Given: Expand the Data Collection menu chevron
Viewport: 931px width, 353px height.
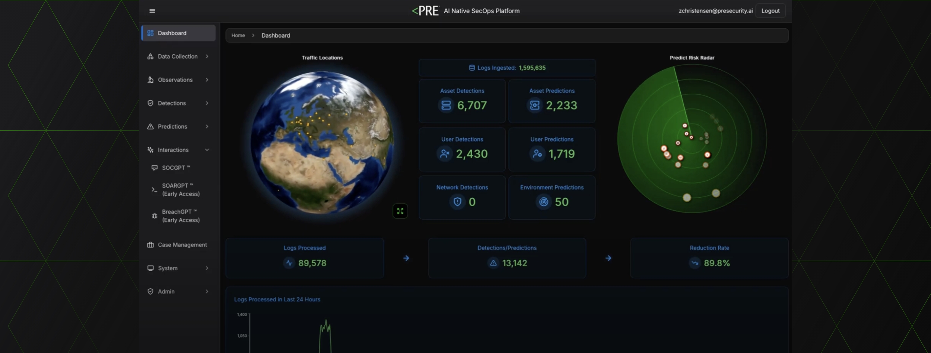Looking at the screenshot, I should click(207, 56).
